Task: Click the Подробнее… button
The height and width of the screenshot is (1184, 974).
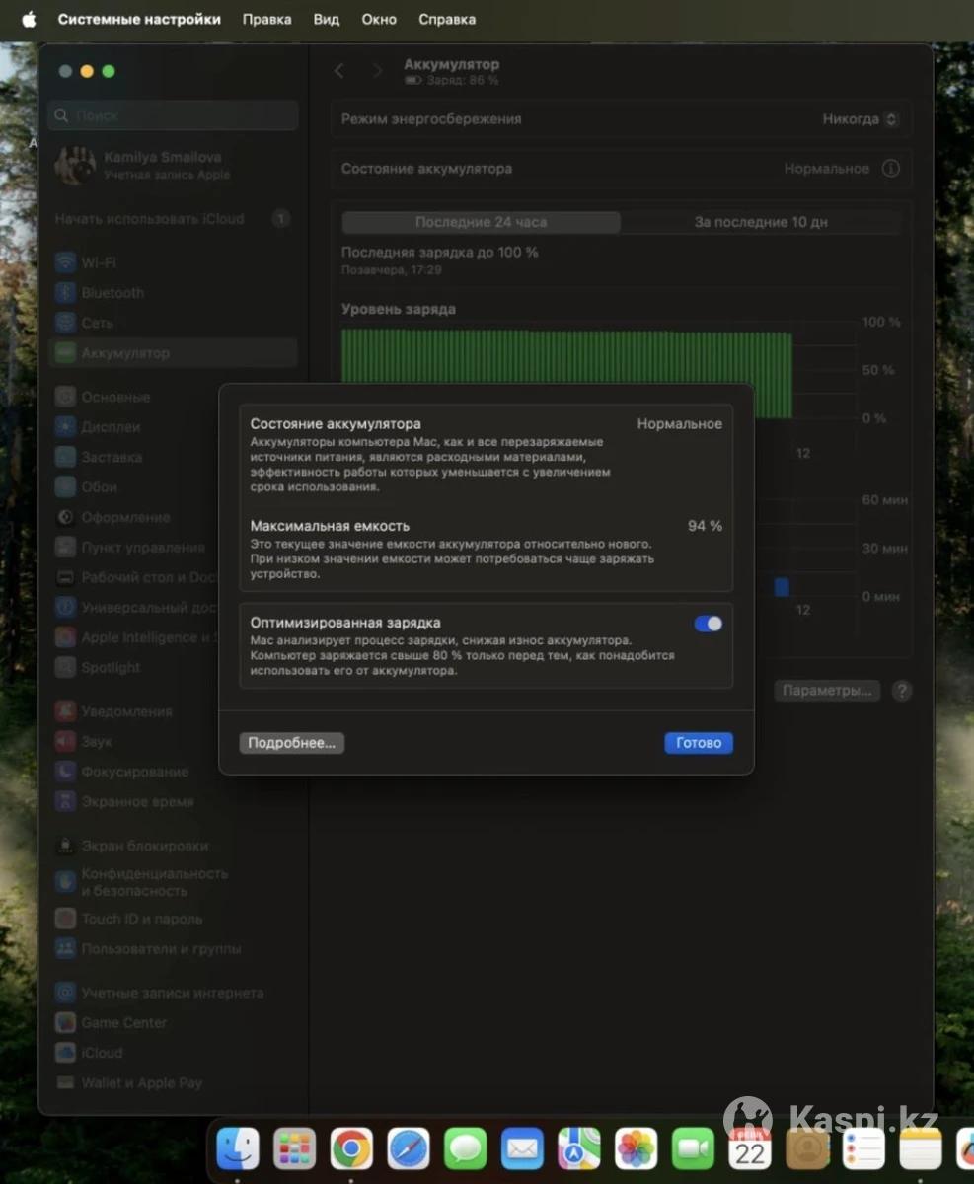Action: coord(291,743)
